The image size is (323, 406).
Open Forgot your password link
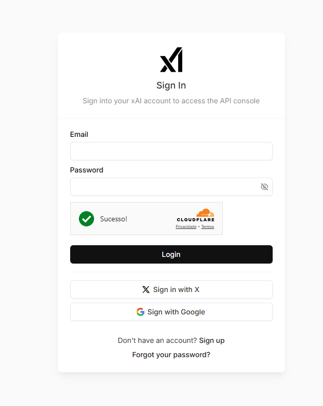pos(171,355)
